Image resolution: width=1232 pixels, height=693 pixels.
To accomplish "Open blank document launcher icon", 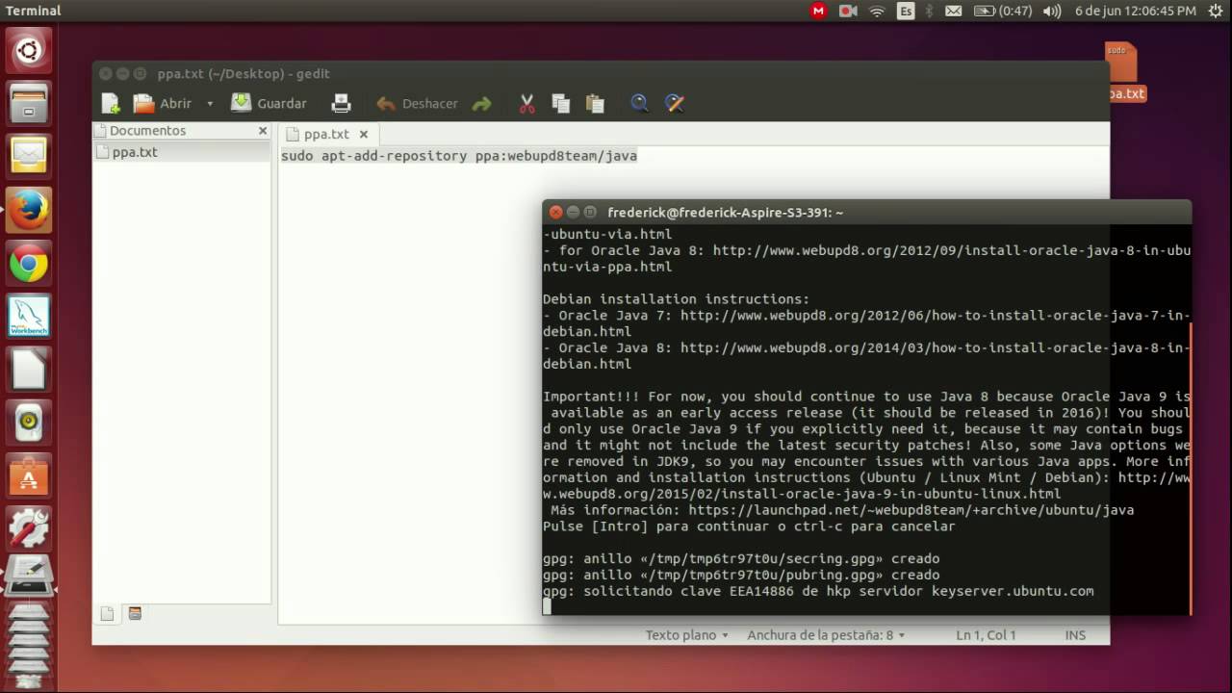I will tap(28, 369).
